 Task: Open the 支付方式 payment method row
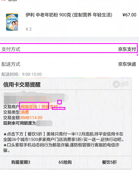pyautogui.click(x=69, y=49)
